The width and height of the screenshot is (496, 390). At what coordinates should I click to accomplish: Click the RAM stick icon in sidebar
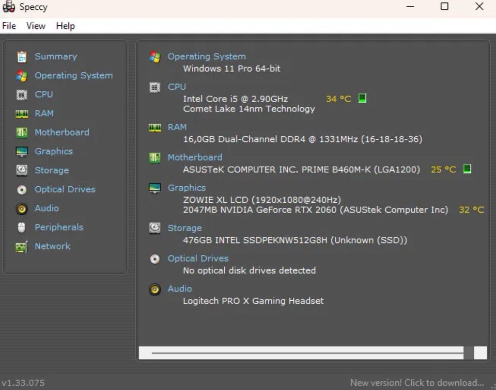(x=22, y=113)
